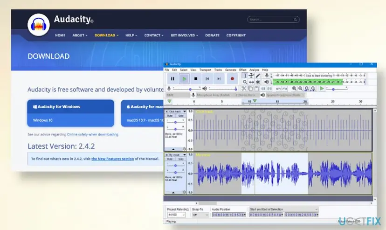386x230 pixels.
Task: Click the Play-at-Speed green arrow
Action: click(x=322, y=88)
